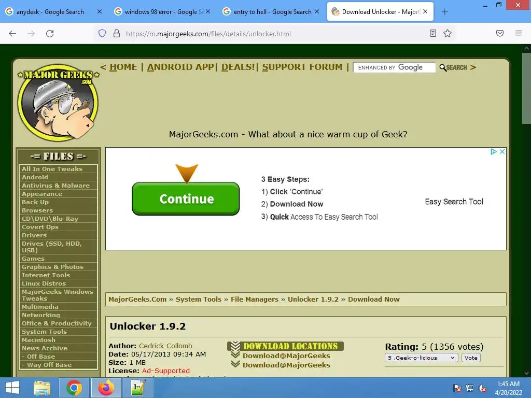
Task: Click the MajorGeeks logo image
Action: [x=58, y=103]
